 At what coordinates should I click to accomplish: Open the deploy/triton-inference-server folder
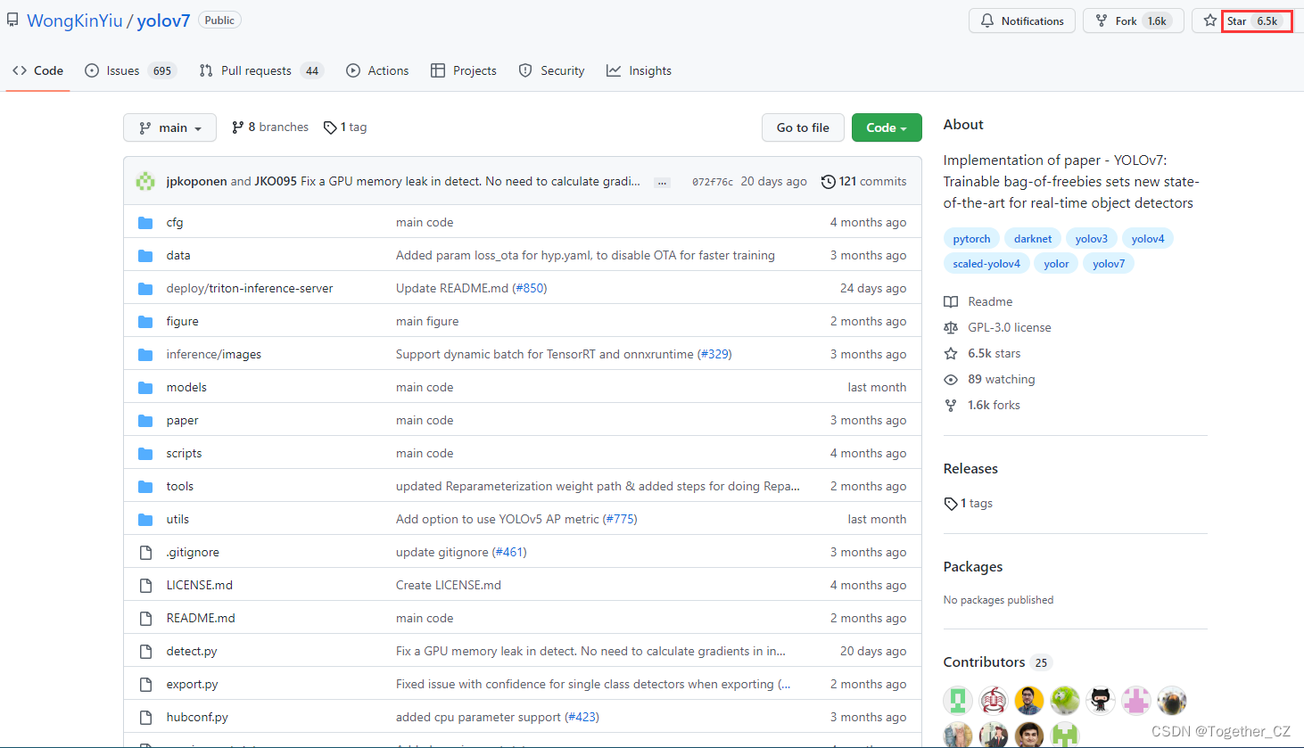click(x=250, y=288)
